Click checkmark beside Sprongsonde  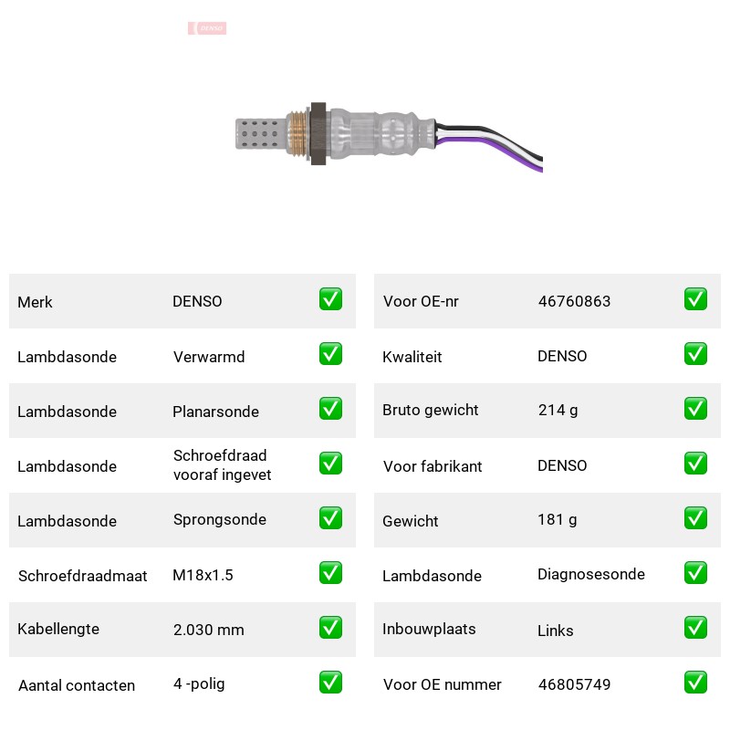click(330, 518)
